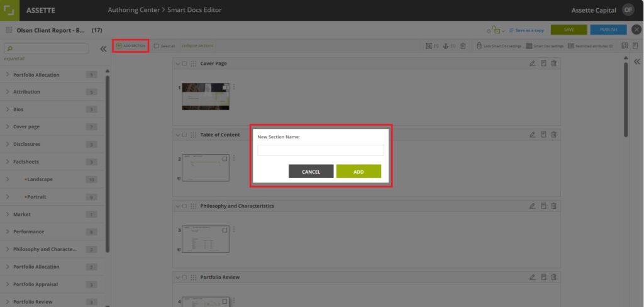Check Philosophy and Characteristics section checkbox
This screenshot has width=644, height=307.
(184, 206)
